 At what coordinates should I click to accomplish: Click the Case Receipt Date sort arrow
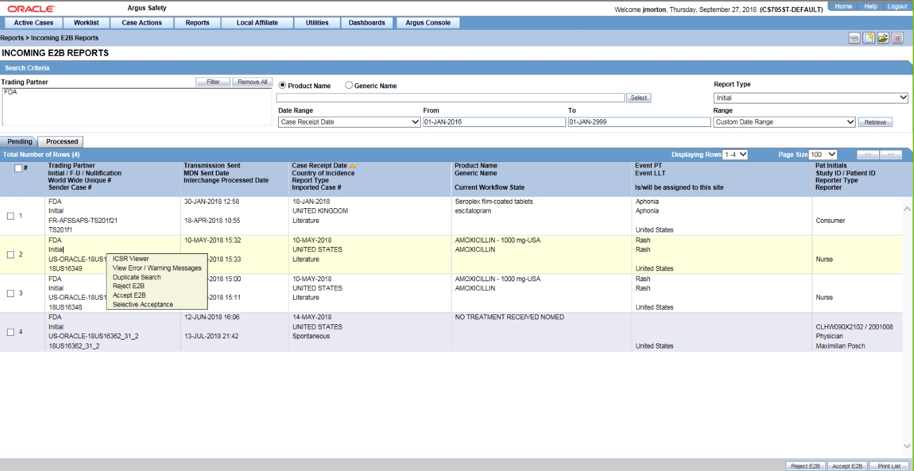tap(352, 166)
